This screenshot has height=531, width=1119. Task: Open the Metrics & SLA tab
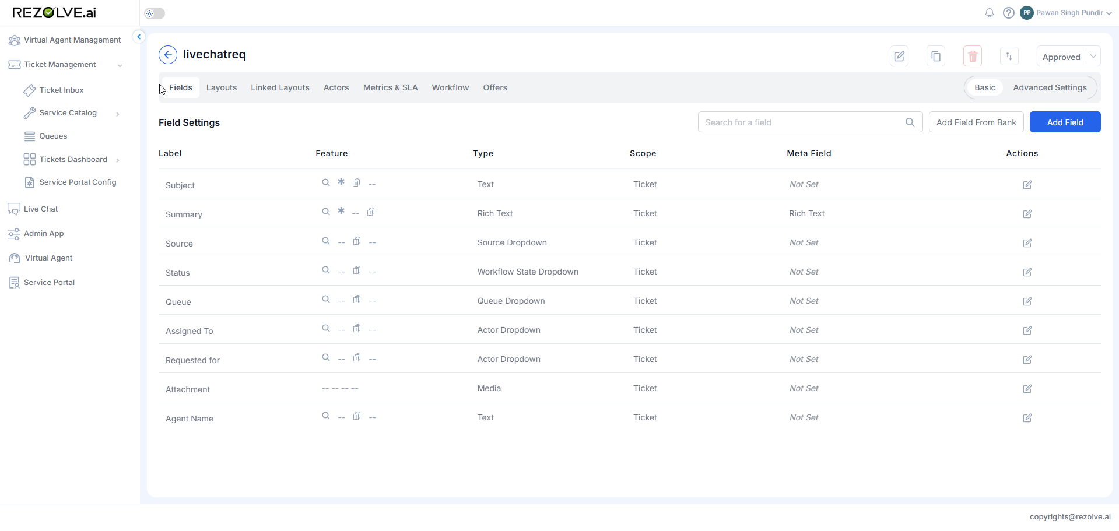pos(390,87)
